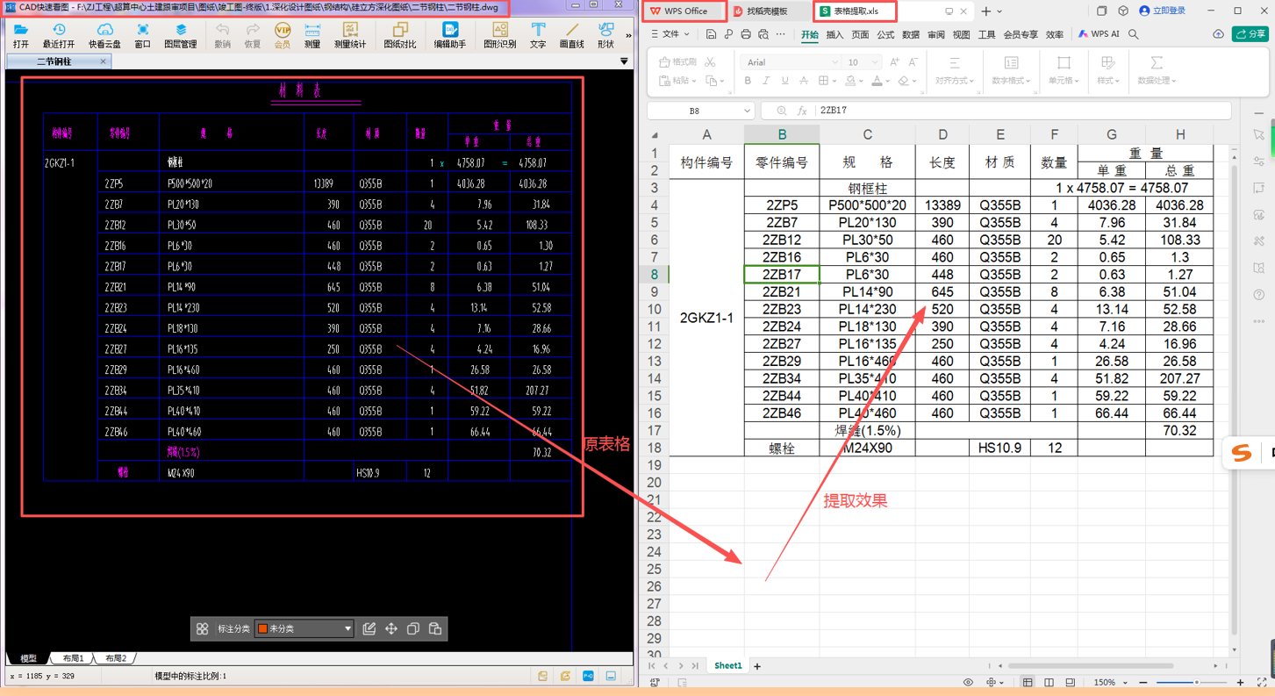Select the 文字 text tool
Viewport: 1275px width, 696px height.
[538, 35]
